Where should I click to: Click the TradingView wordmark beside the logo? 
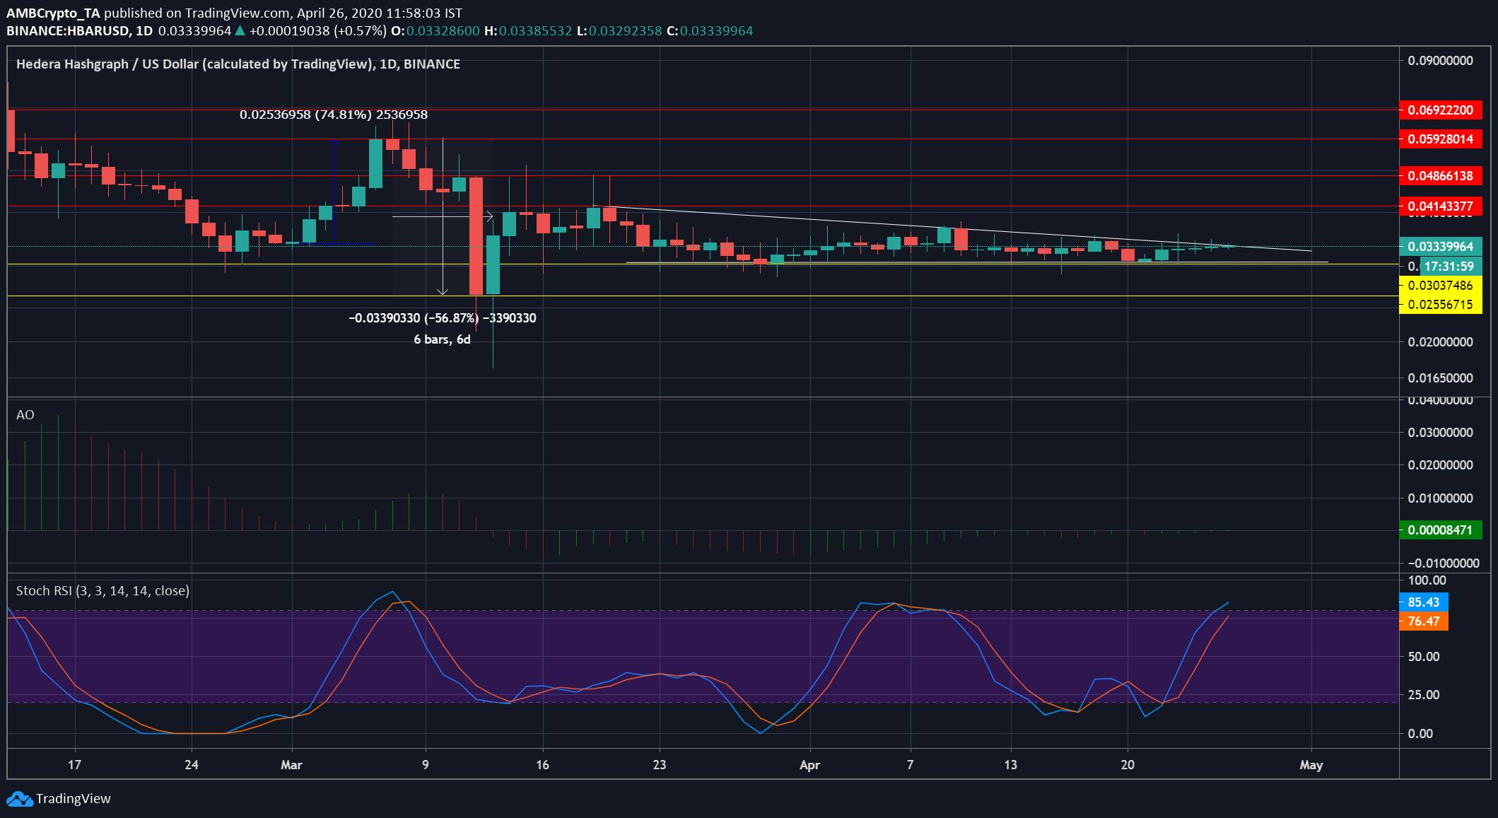coord(74,799)
